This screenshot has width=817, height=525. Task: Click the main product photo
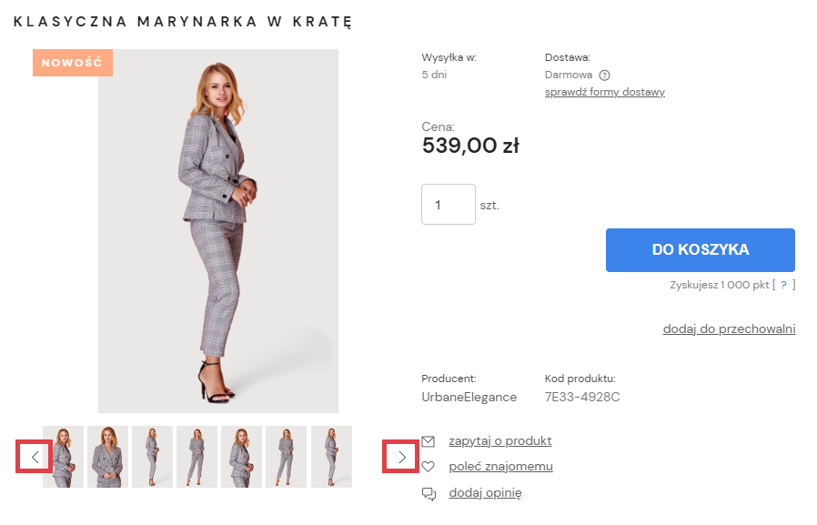(218, 231)
